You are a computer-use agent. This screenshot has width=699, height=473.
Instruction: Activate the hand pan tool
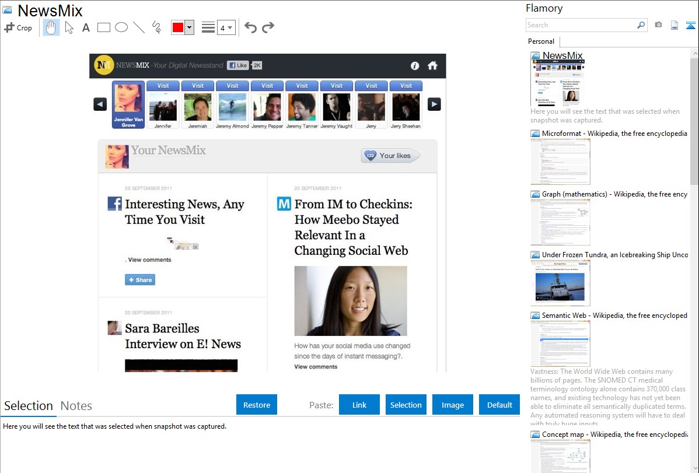pyautogui.click(x=51, y=27)
